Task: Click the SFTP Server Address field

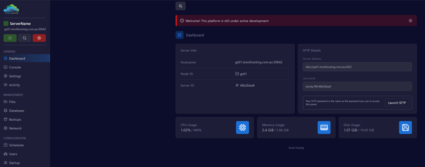Action: (357, 67)
